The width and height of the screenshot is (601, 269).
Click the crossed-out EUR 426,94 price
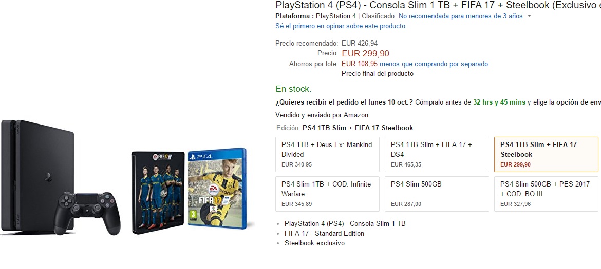(x=360, y=44)
